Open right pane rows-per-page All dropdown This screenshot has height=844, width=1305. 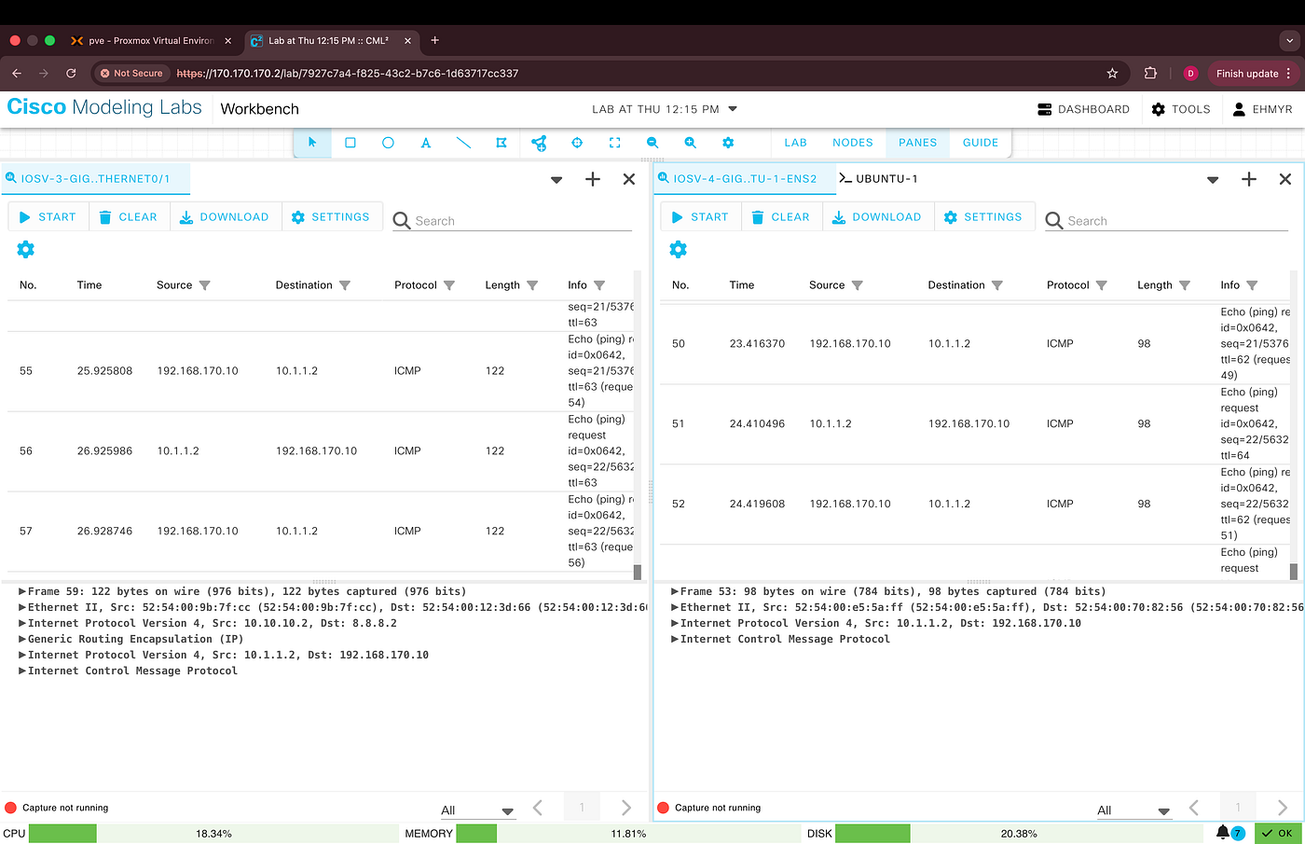tap(1133, 810)
